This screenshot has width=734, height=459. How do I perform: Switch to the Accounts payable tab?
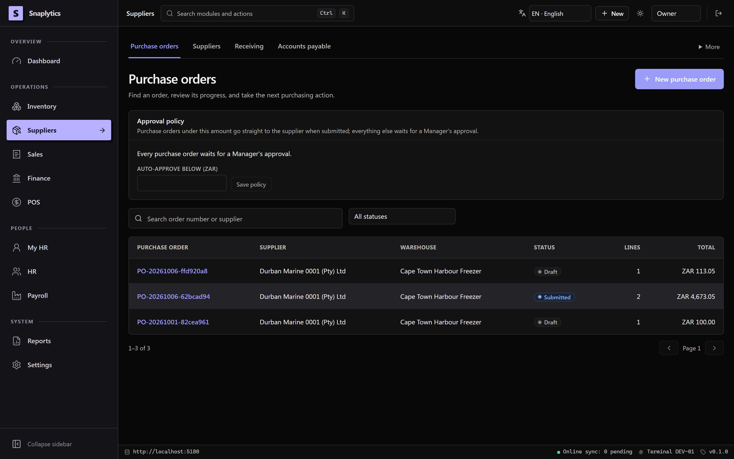coord(304,46)
